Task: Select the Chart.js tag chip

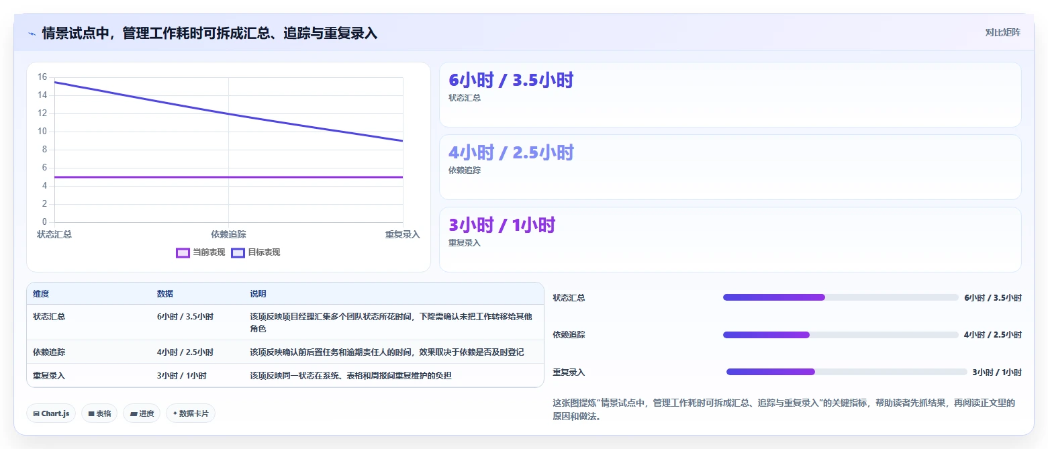Action: (x=51, y=413)
